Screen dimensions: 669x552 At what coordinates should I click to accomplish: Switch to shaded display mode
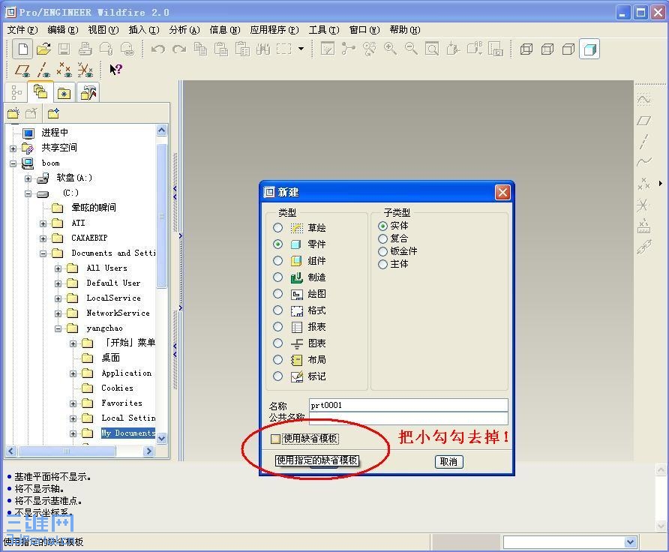(589, 49)
